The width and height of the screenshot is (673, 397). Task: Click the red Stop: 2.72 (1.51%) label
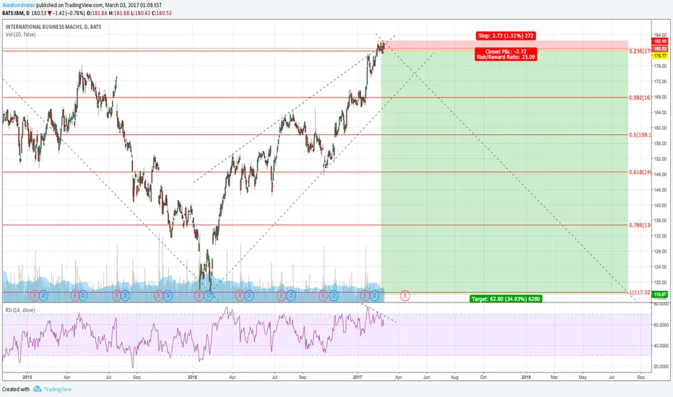505,35
